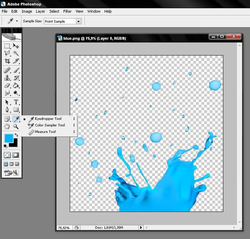Screen dimensions: 250x239
Task: Open the View menu
Action: tap(80, 11)
